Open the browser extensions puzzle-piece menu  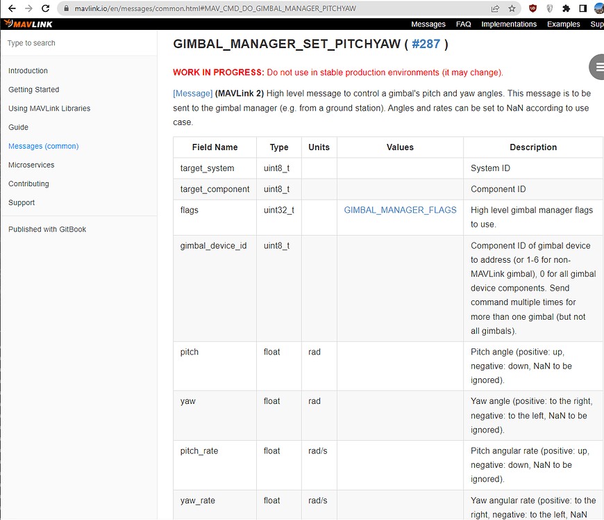point(566,8)
